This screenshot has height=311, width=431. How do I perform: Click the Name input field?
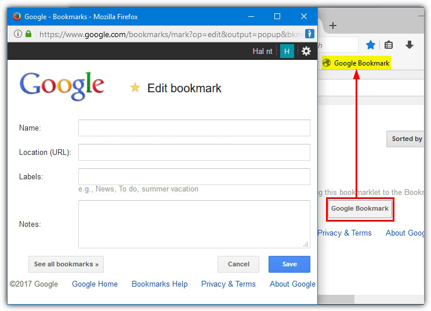pyautogui.click(x=194, y=128)
